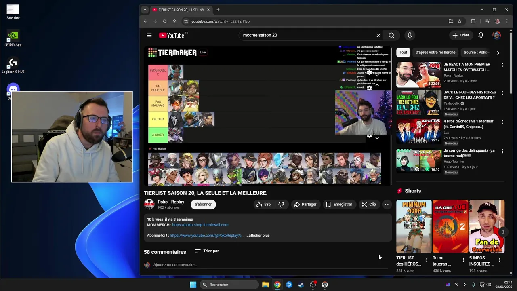Select the Tout filter chip
The width and height of the screenshot is (517, 291).
pos(403,52)
